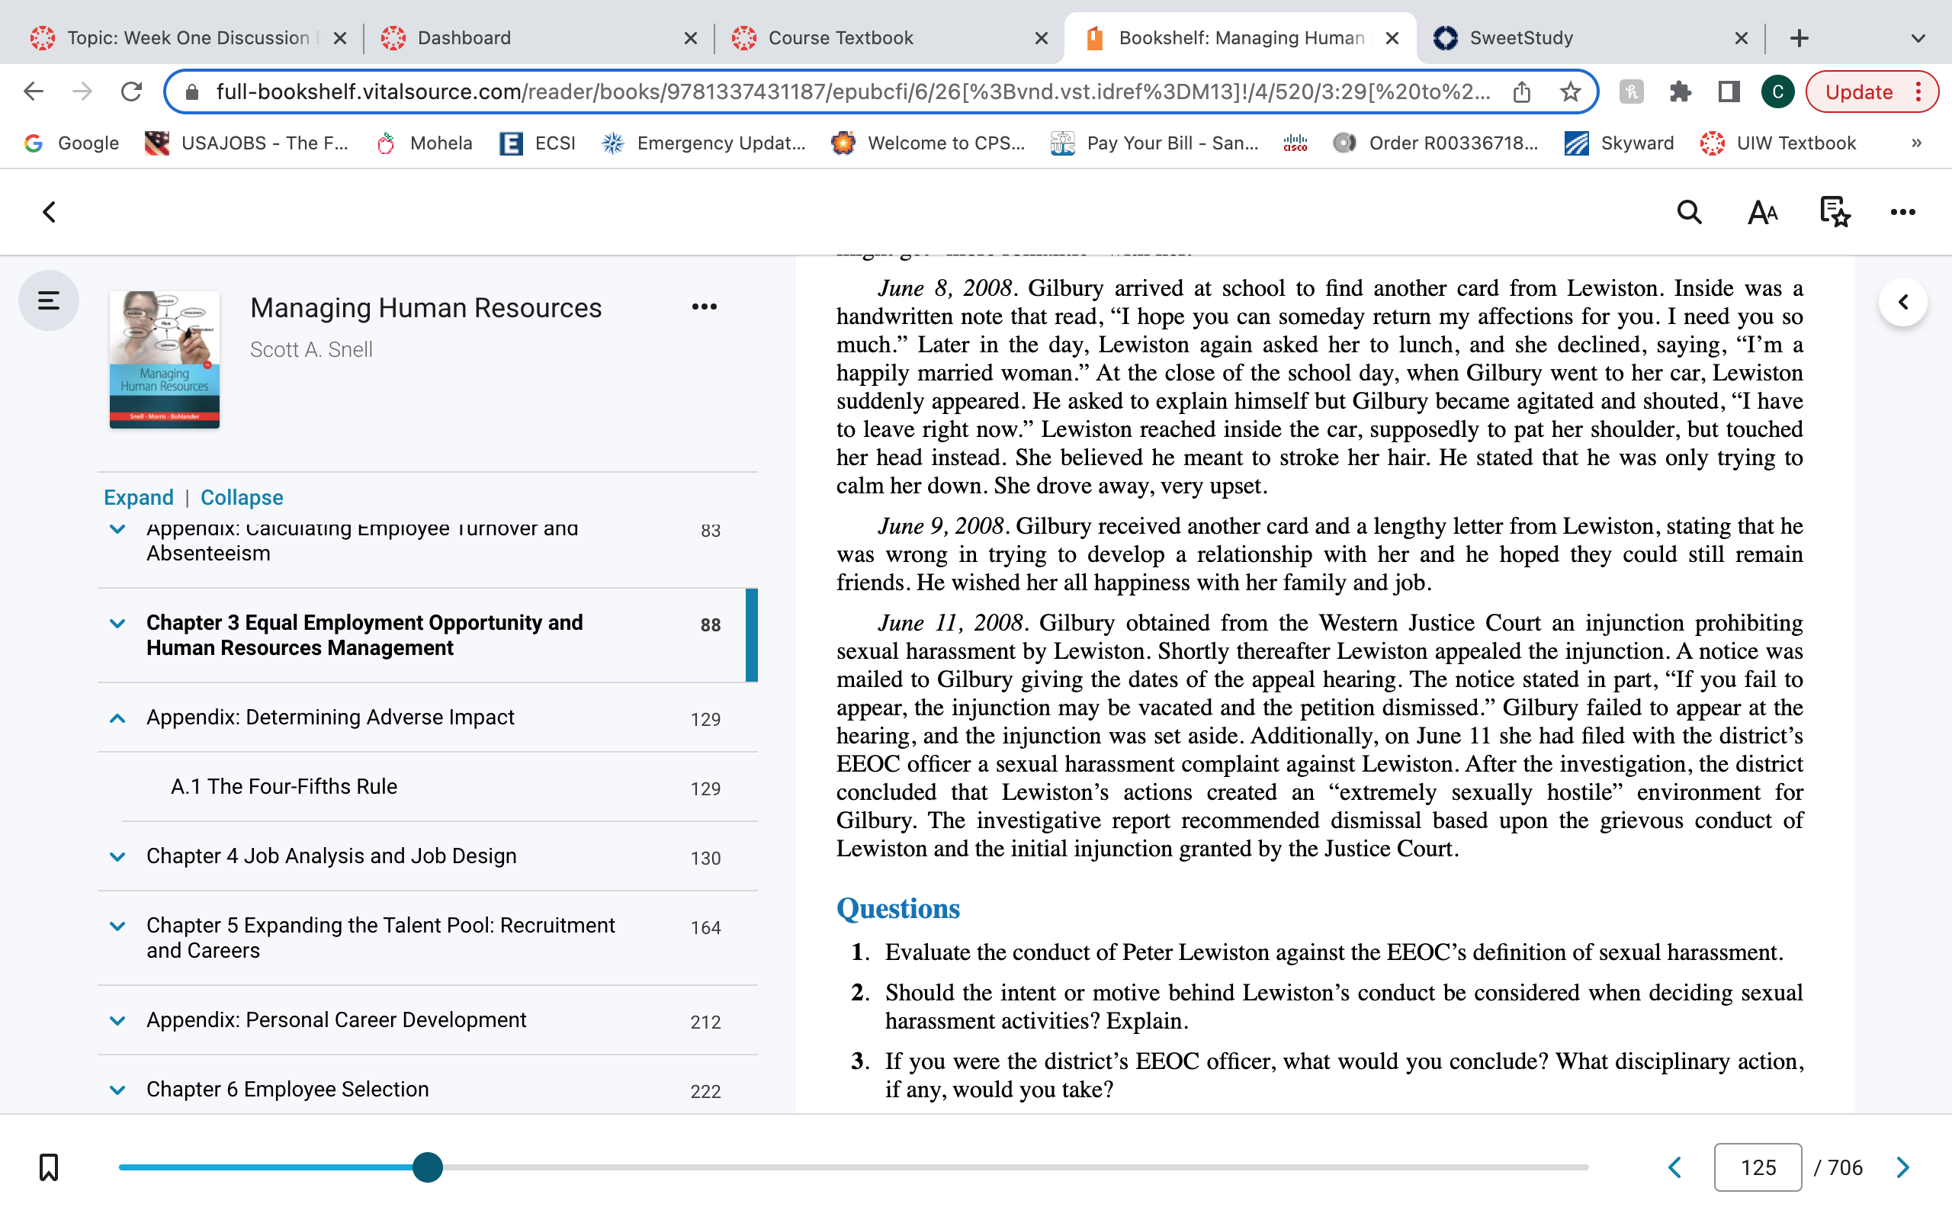Screen dimensions: 1952x1220
Task: Open a new browser tab
Action: [1799, 38]
